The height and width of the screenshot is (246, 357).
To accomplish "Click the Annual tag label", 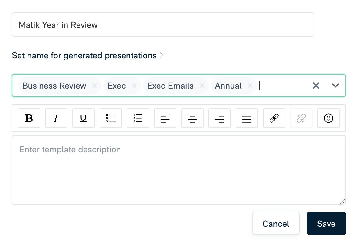I will (x=228, y=86).
